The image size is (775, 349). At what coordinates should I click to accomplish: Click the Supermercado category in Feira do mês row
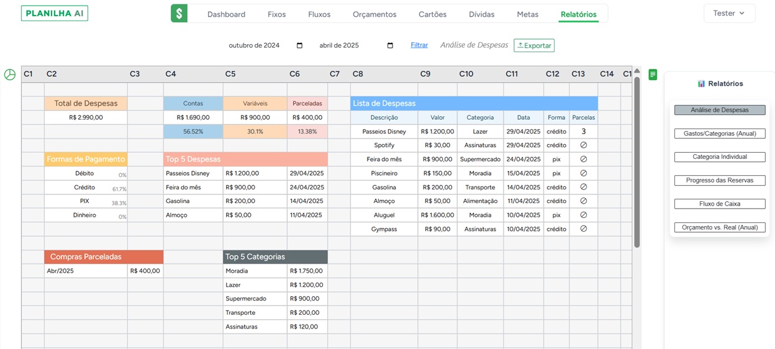480,159
